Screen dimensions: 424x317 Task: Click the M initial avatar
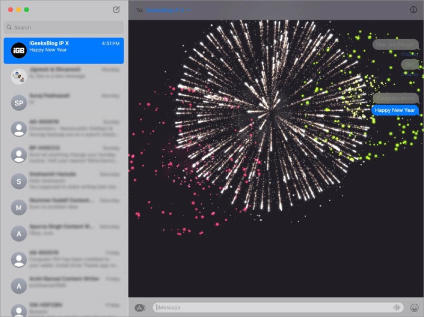coord(19,207)
